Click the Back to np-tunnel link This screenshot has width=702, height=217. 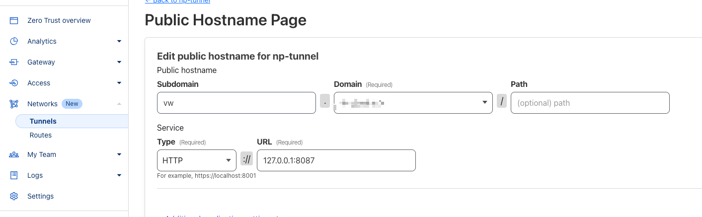(x=177, y=1)
